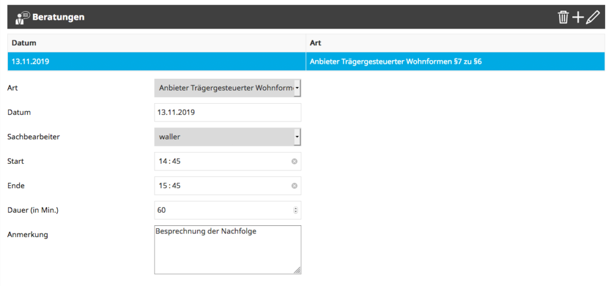The width and height of the screenshot is (611, 286).
Task: Click the pencil edit icon
Action: [x=592, y=17]
